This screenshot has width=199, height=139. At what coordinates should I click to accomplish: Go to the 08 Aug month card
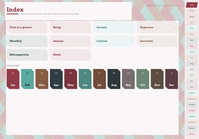coord(114,79)
